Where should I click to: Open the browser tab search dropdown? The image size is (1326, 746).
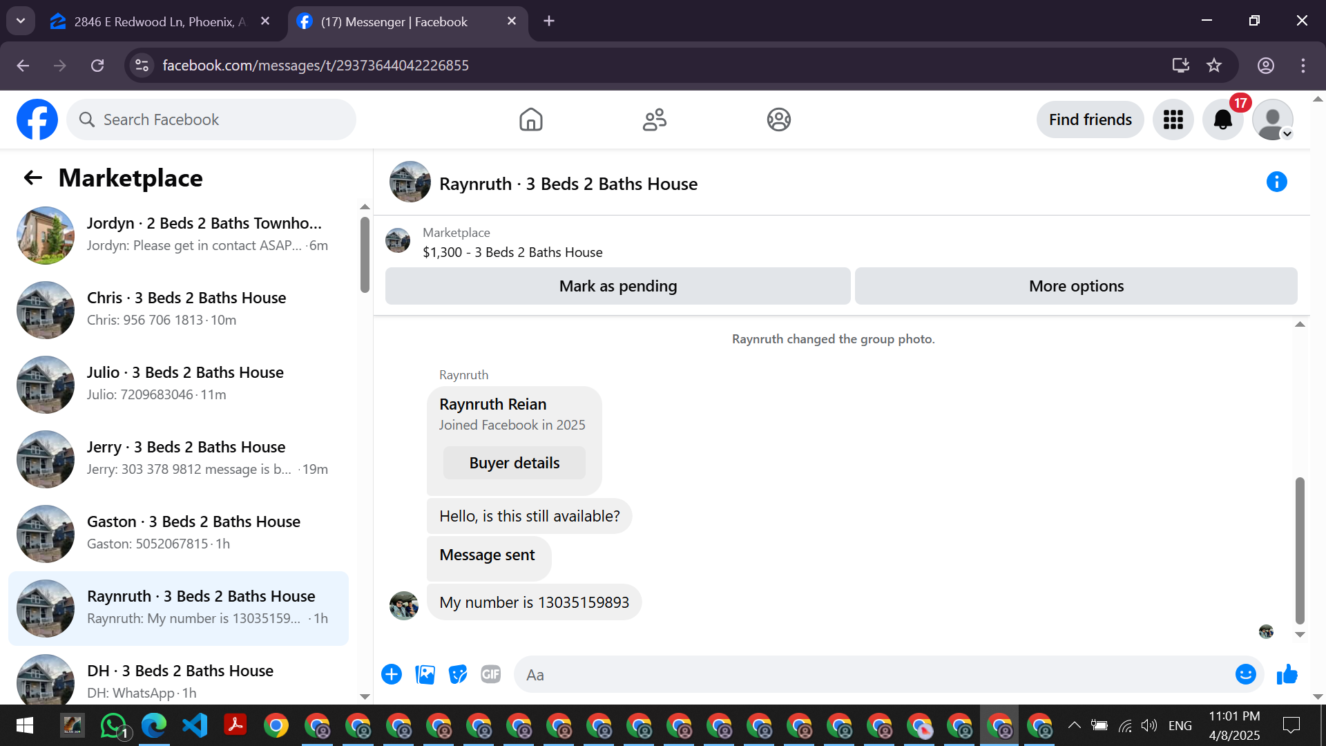(x=21, y=21)
